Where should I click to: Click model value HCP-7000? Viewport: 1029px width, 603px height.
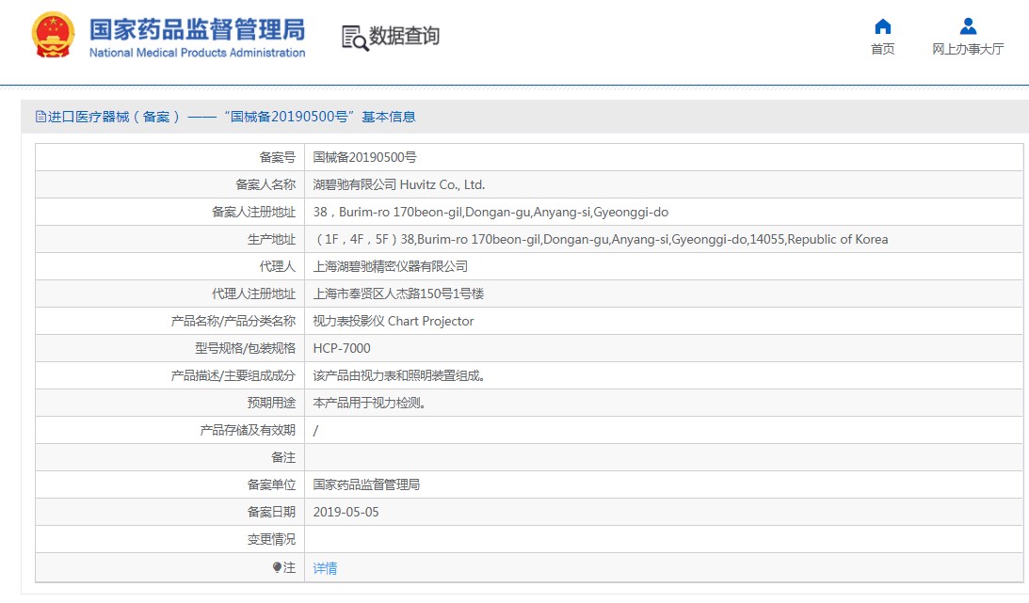(342, 349)
